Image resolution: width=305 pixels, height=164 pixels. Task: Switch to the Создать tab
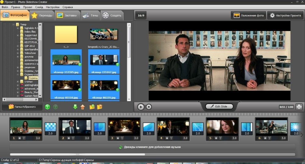click(112, 16)
